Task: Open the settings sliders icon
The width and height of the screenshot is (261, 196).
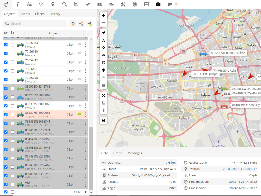Action: [x=29, y=4]
